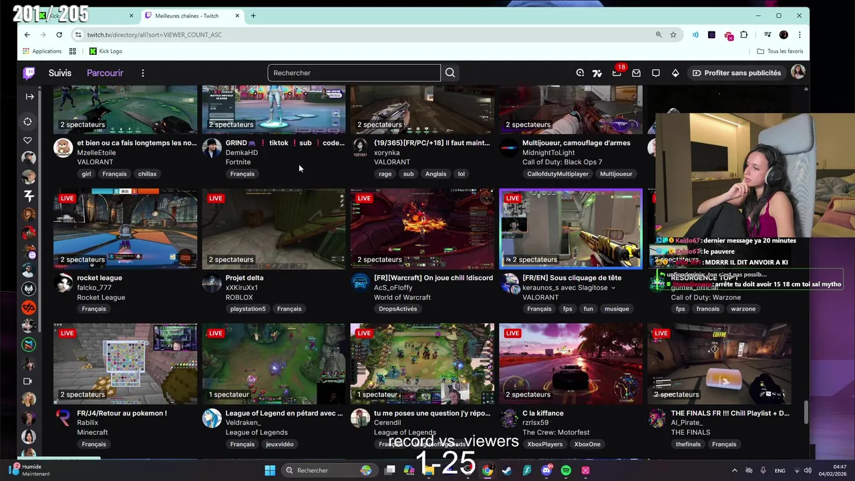855x481 pixels.
Task: Open Tous les favoris bookmarks folder
Action: (780, 51)
